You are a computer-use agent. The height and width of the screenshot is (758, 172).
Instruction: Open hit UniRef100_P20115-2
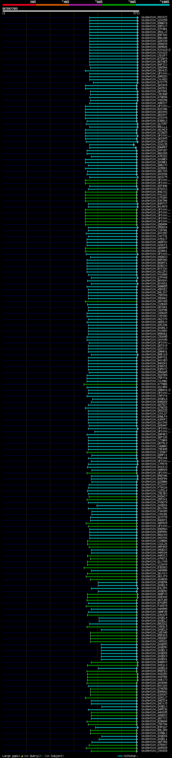click(156, 50)
